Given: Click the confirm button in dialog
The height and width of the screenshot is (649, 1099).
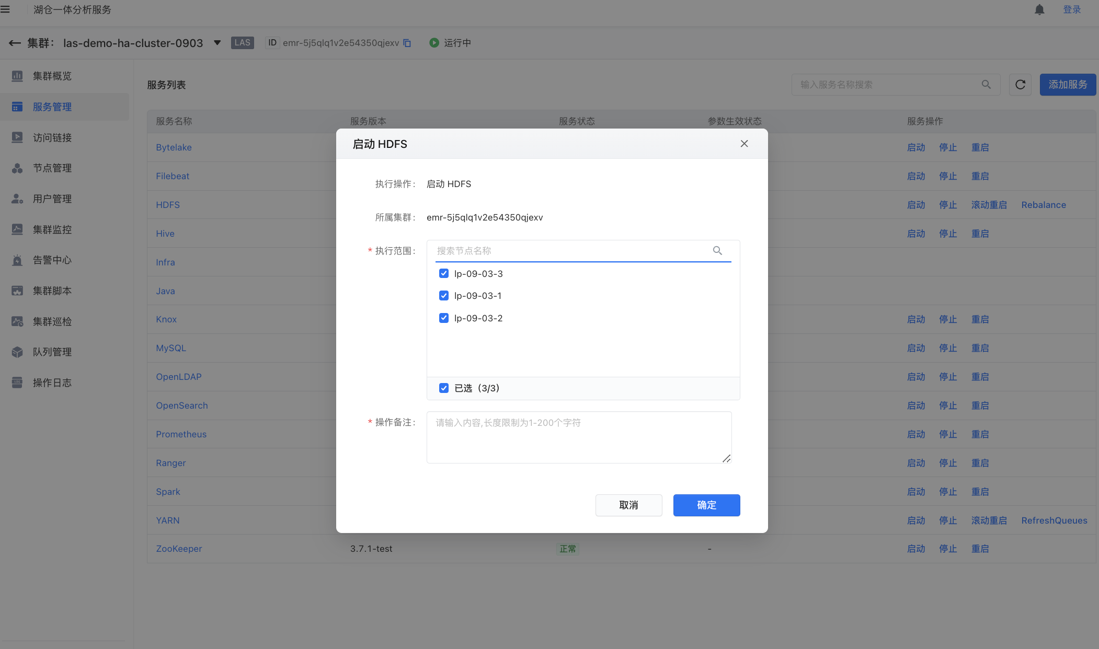Looking at the screenshot, I should (x=706, y=505).
